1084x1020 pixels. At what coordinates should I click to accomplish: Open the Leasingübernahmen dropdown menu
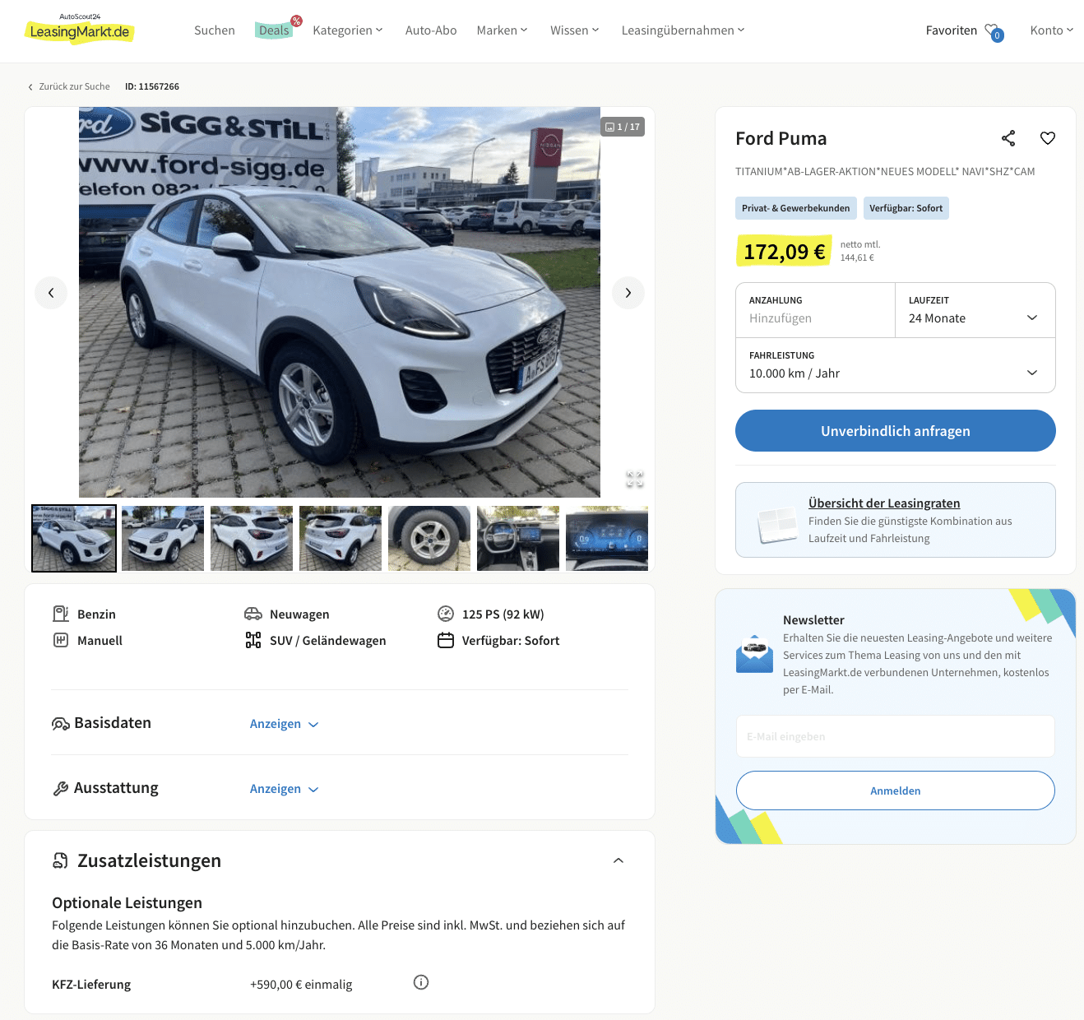[683, 30]
